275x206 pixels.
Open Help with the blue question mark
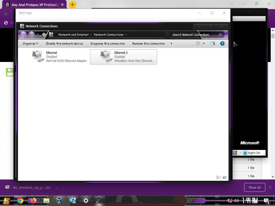click(x=222, y=43)
